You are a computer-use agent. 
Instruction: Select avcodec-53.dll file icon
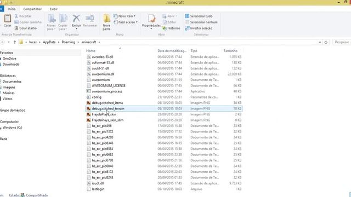(89, 57)
